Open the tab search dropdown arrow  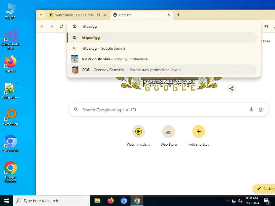pyautogui.click(x=41, y=15)
